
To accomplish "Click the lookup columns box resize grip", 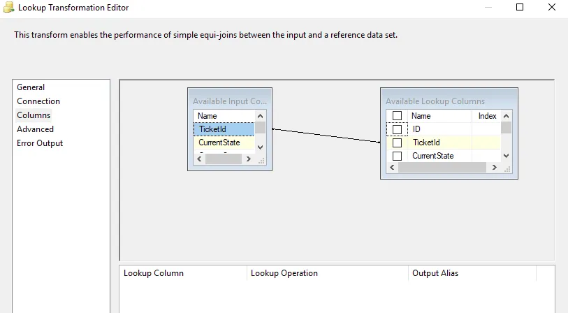I will pyautogui.click(x=507, y=169).
